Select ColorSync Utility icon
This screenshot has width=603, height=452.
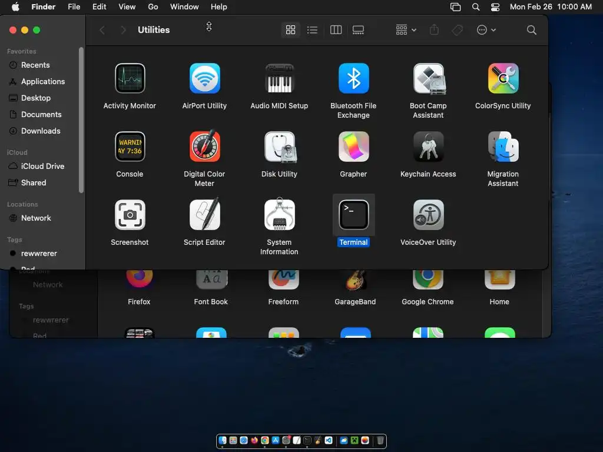[503, 78]
